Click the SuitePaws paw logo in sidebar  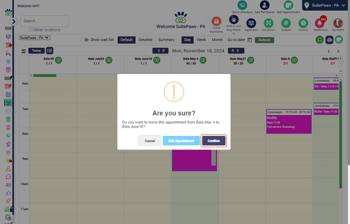pos(9,12)
